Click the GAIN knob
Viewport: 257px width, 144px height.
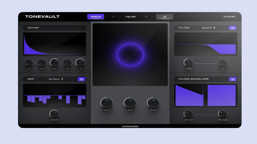tap(107, 102)
